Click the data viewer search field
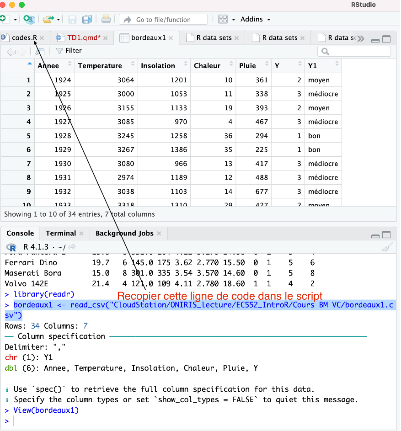Viewport: 401px width, 431px height. (354, 51)
